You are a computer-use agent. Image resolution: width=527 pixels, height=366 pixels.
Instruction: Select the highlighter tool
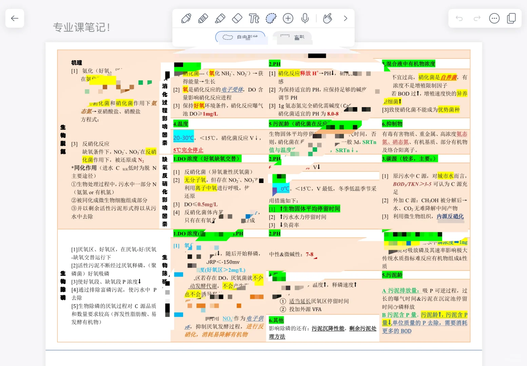220,18
